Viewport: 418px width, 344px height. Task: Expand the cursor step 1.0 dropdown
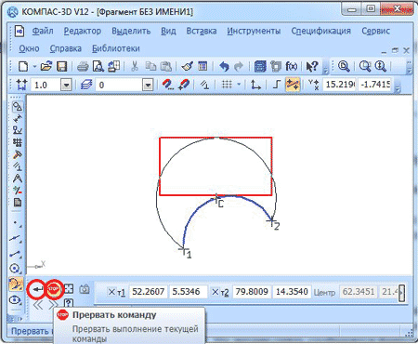pyautogui.click(x=66, y=85)
